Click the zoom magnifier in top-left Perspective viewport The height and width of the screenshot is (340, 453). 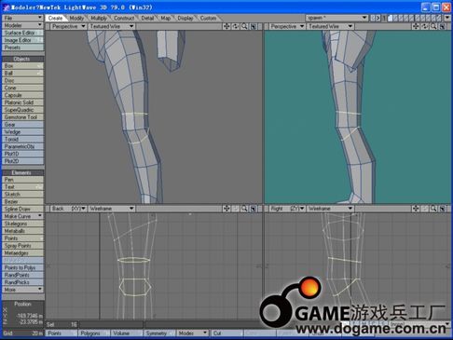244,26
